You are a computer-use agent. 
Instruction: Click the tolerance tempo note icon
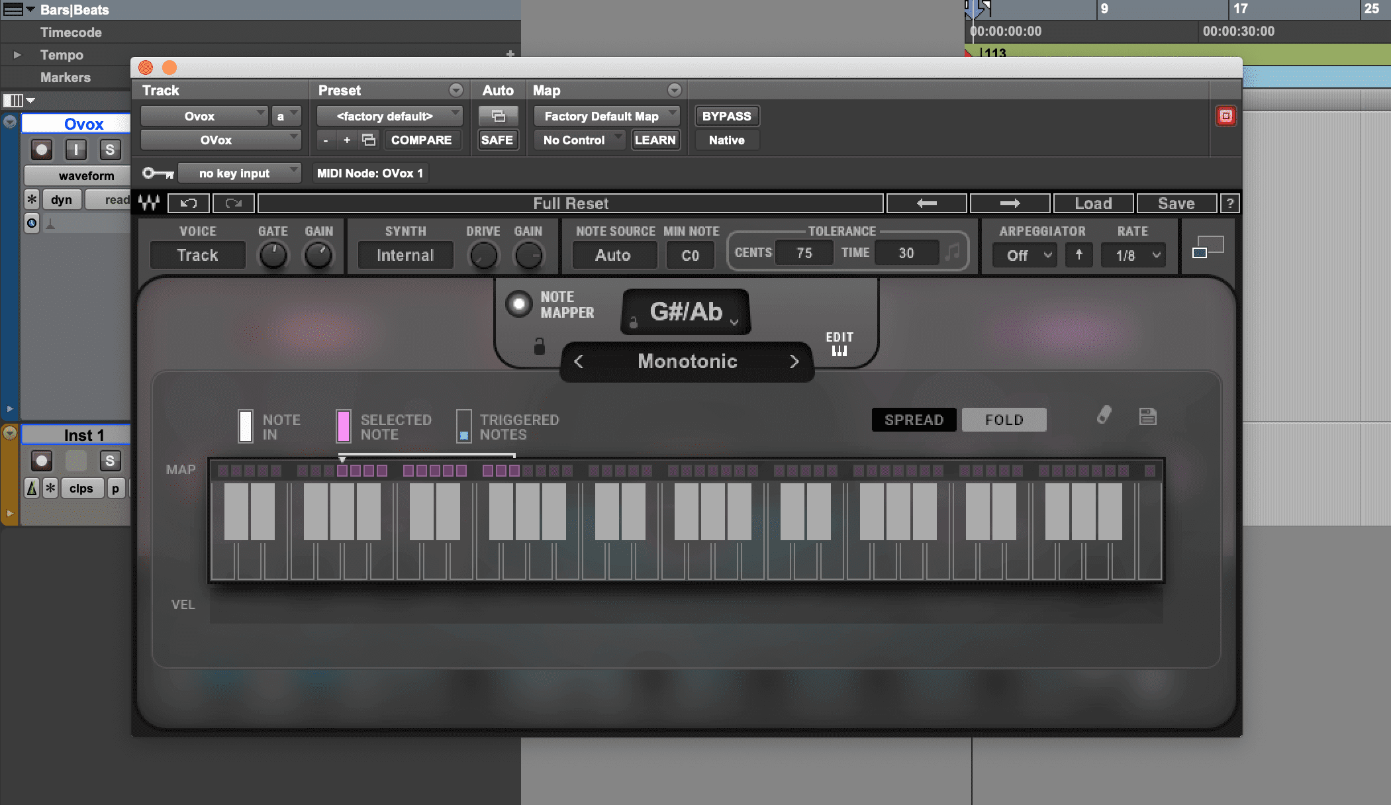[953, 252]
